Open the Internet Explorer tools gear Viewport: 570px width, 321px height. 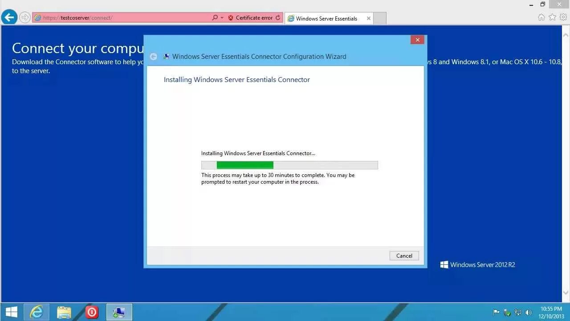click(x=563, y=17)
